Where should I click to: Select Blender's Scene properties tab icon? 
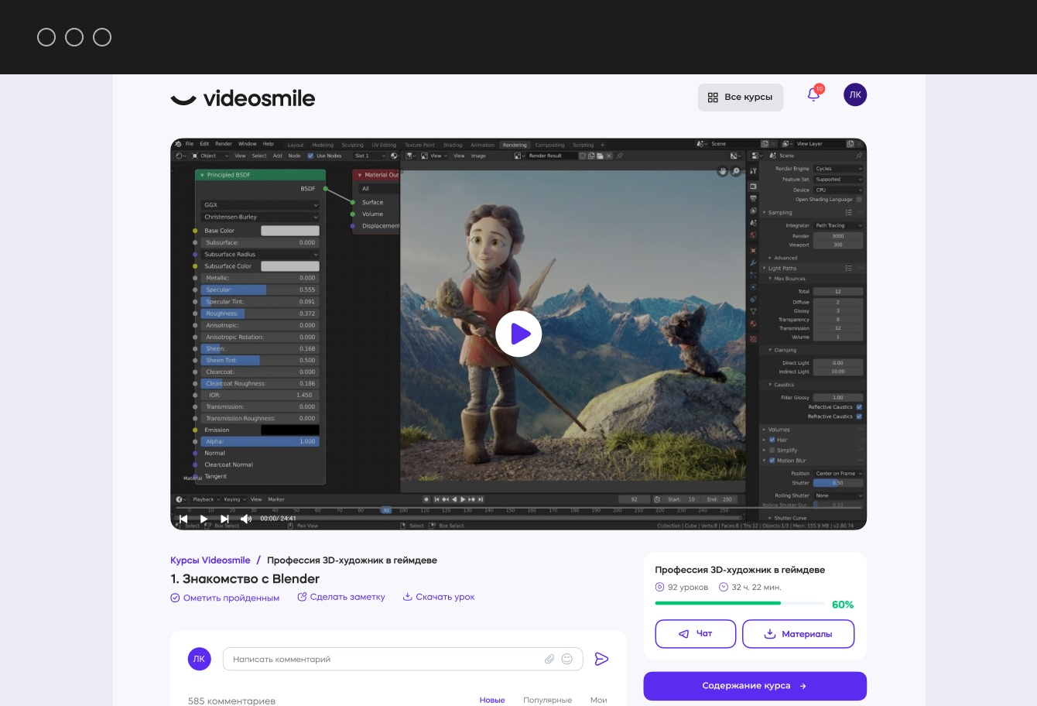coord(753,223)
